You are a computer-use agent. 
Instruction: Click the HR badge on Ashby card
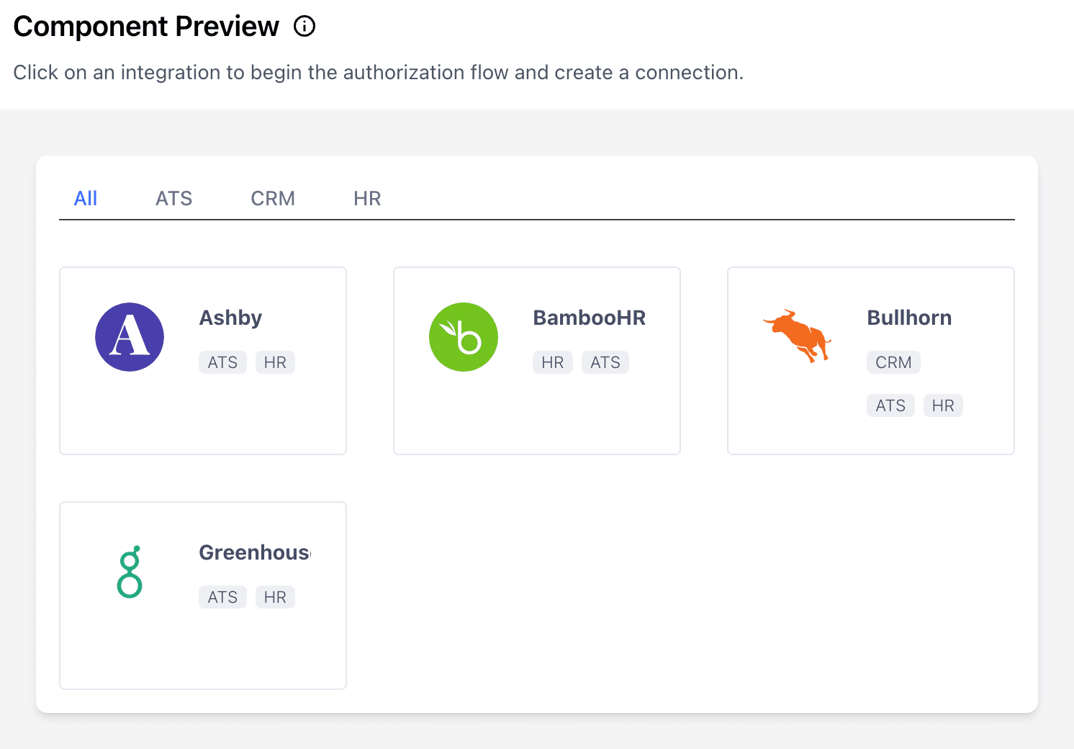point(275,362)
